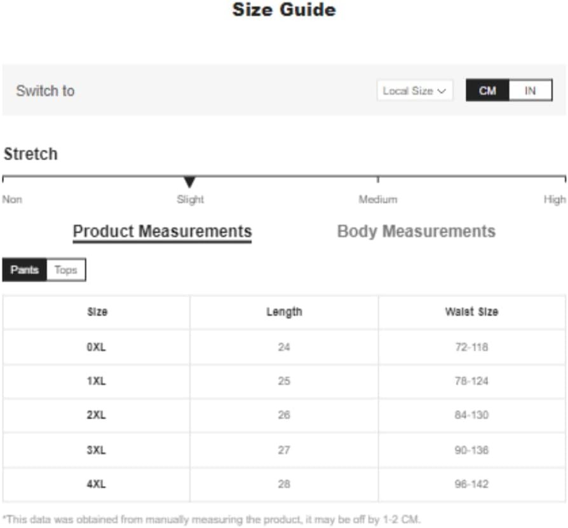Image resolution: width=568 pixels, height=528 pixels.
Task: Open the Local Size dropdown
Action: click(415, 90)
